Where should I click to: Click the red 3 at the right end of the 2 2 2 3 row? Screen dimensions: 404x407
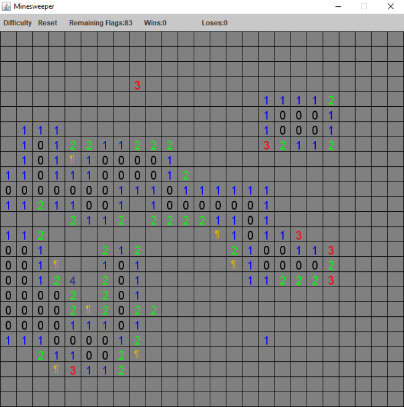click(331, 280)
